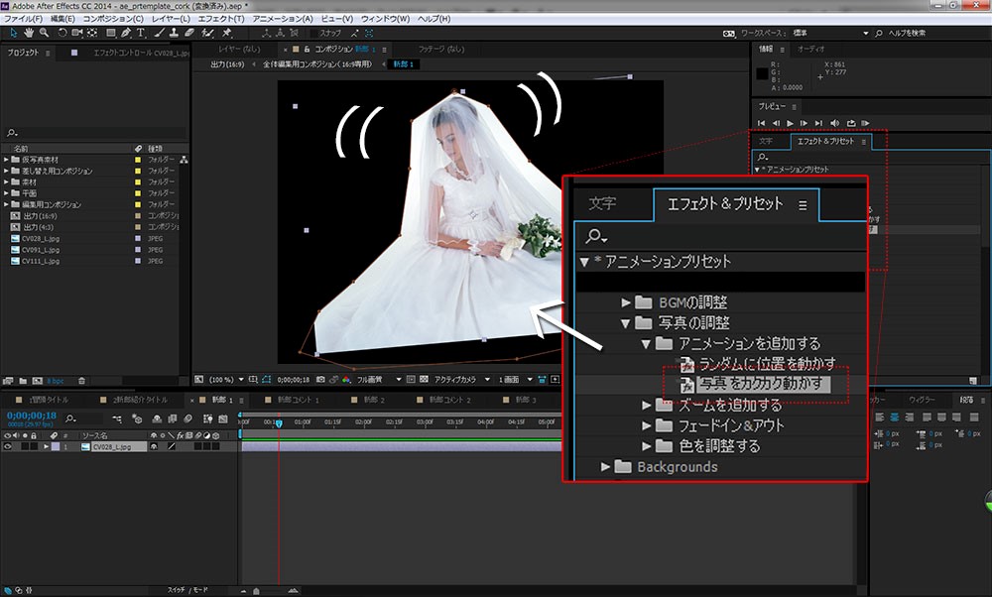Screen dimensions: 992x597
Task: Switch to the 新郎 2 timeline tab
Action: pos(371,400)
